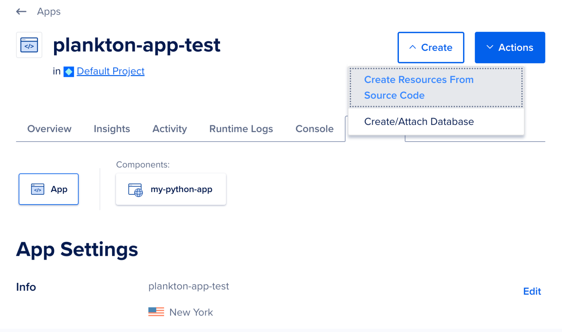Collapse the Create dropdown menu
The width and height of the screenshot is (562, 332).
point(430,48)
